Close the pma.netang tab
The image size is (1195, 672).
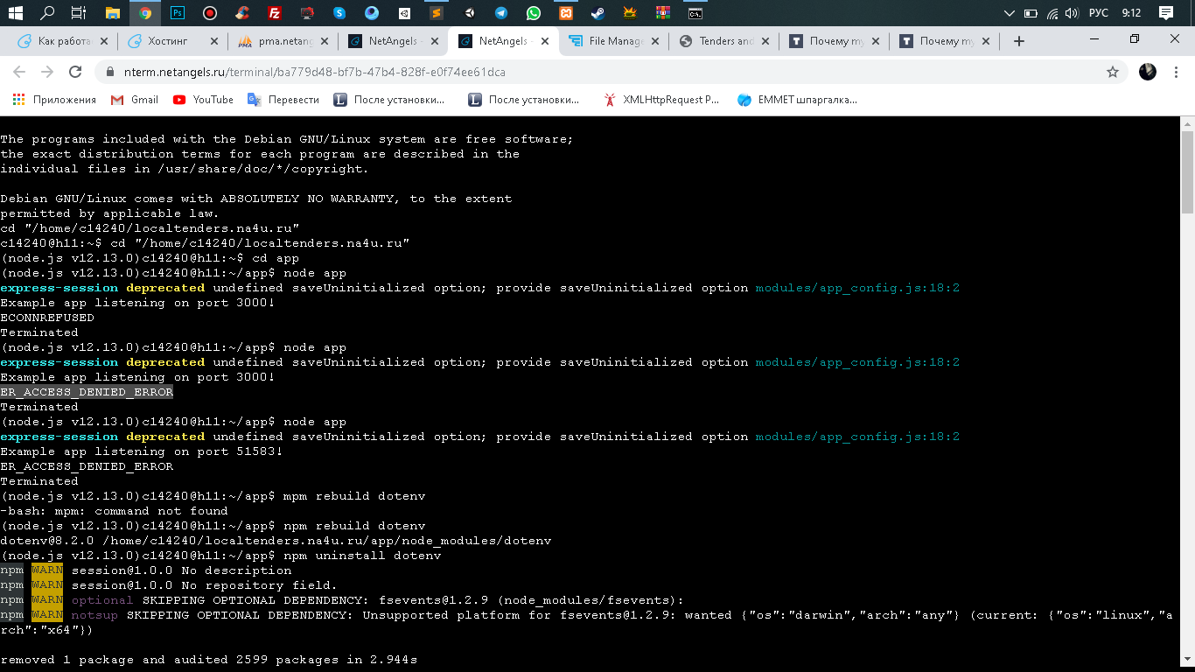325,41
